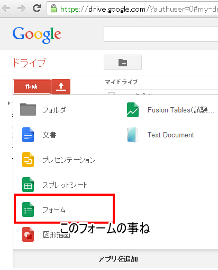Select スプレッドシート from the create menu

65,185
